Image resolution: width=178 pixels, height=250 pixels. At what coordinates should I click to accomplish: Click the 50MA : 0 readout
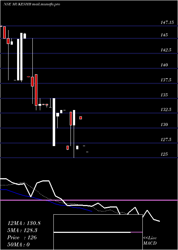tap(19, 245)
